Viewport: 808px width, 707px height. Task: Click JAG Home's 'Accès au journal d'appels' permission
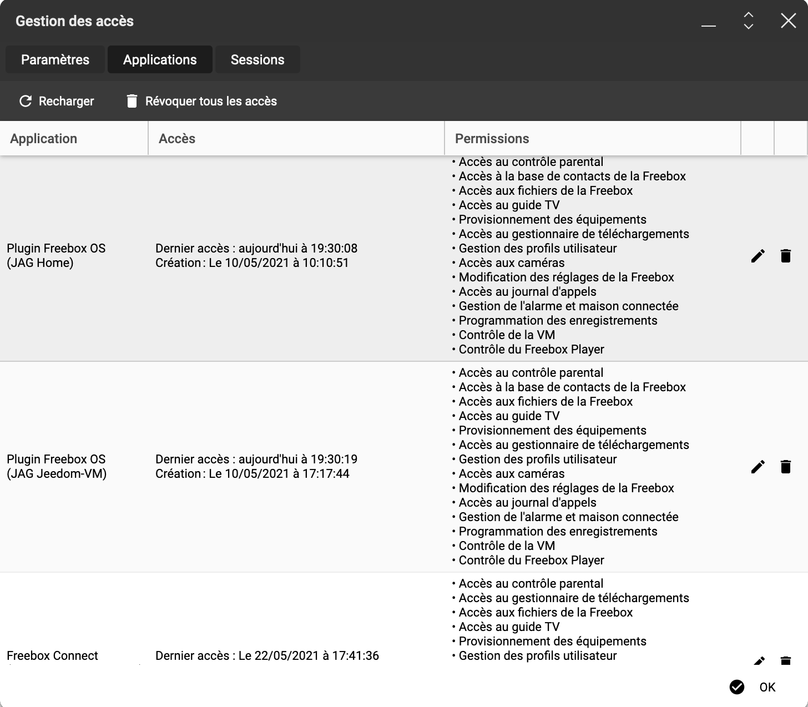[x=527, y=291]
